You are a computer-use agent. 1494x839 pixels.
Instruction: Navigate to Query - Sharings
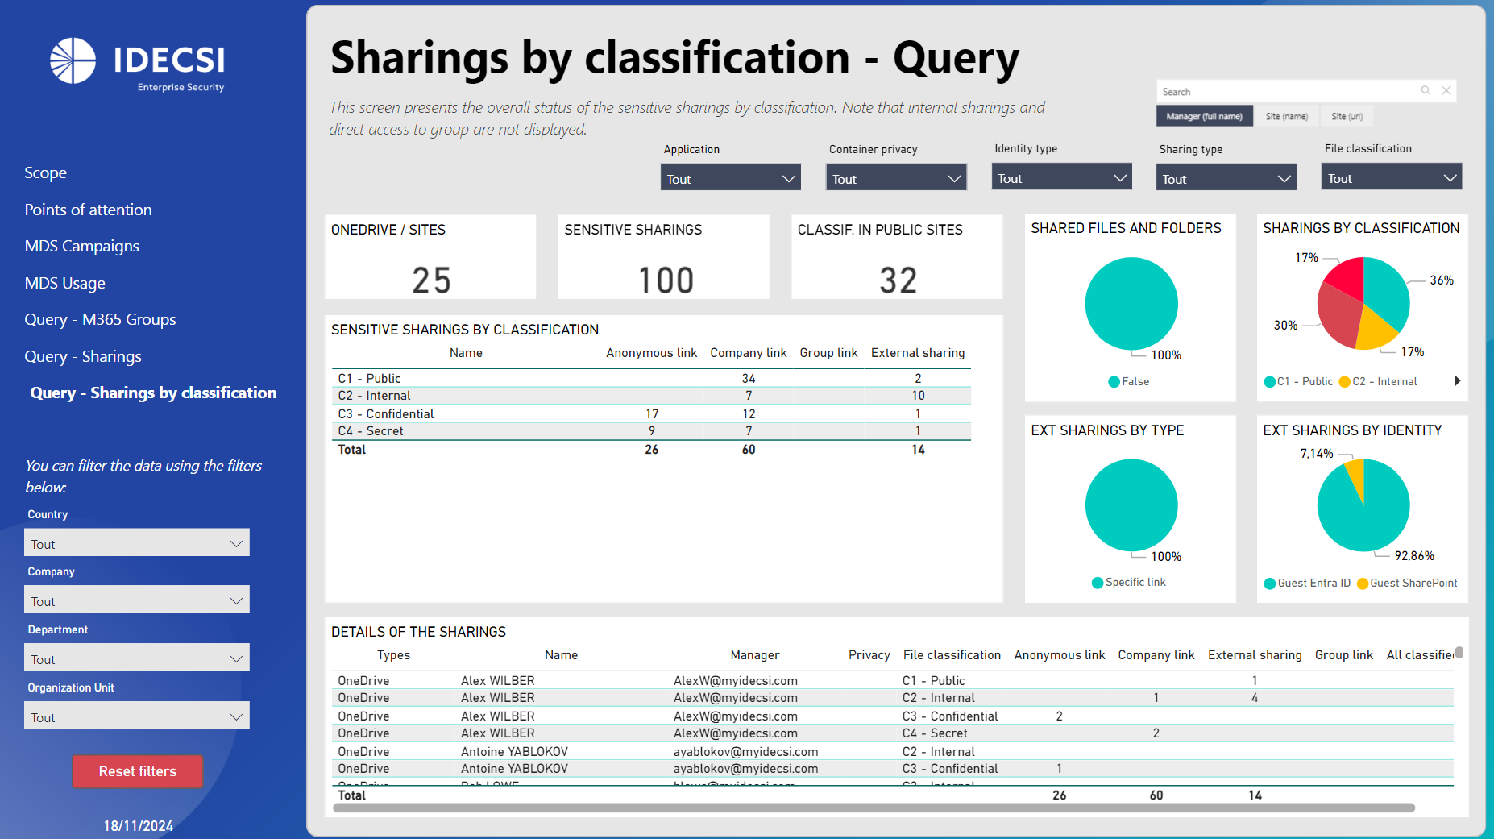click(82, 356)
